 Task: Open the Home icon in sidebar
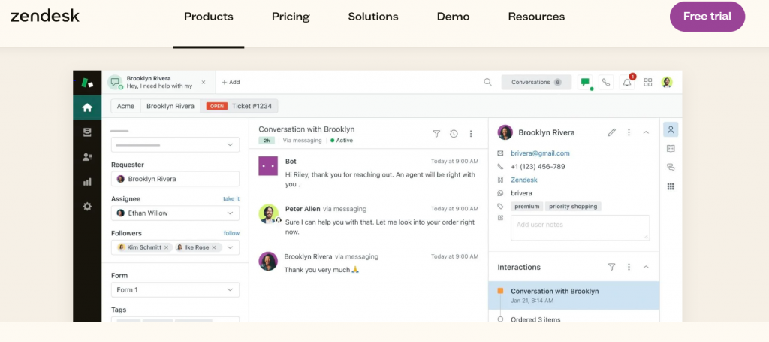pos(87,107)
